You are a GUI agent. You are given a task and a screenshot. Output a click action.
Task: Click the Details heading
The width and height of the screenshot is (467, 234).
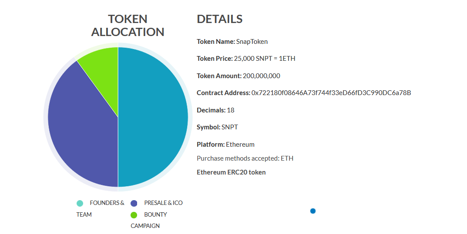click(x=220, y=19)
